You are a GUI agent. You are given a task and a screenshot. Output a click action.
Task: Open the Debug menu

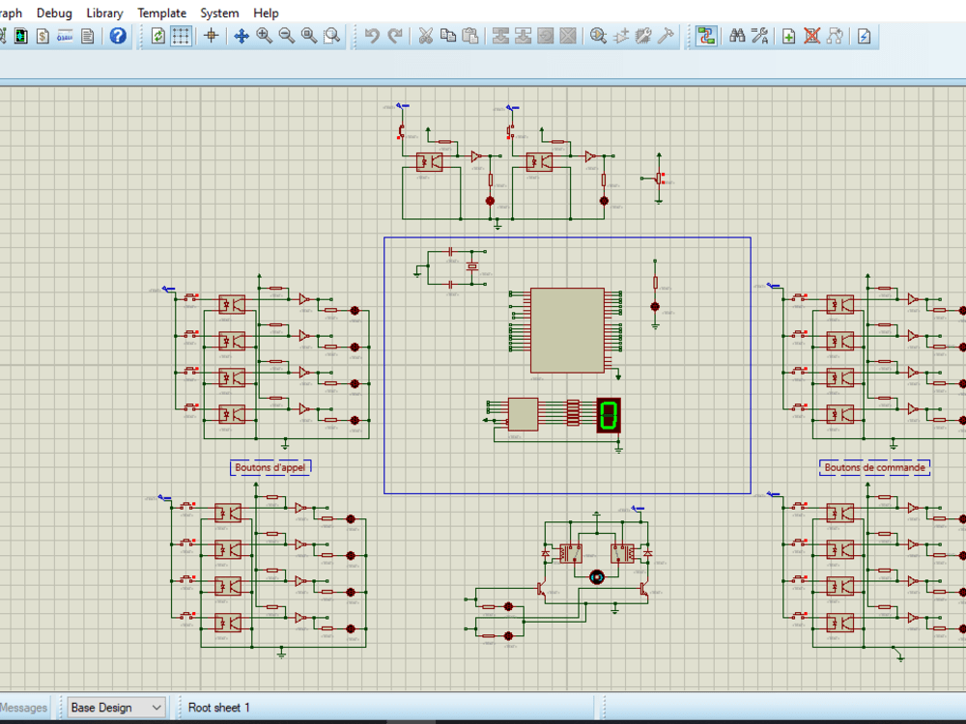pyautogui.click(x=54, y=13)
